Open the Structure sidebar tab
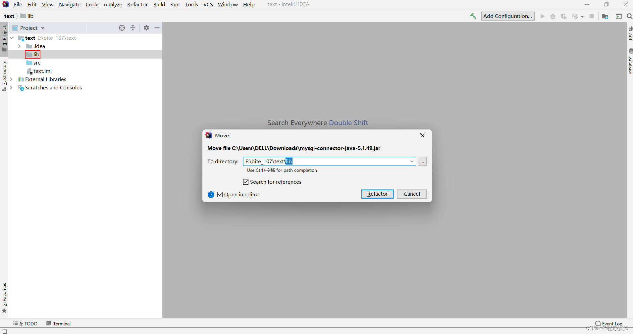This screenshot has height=334, width=633. 4,76
